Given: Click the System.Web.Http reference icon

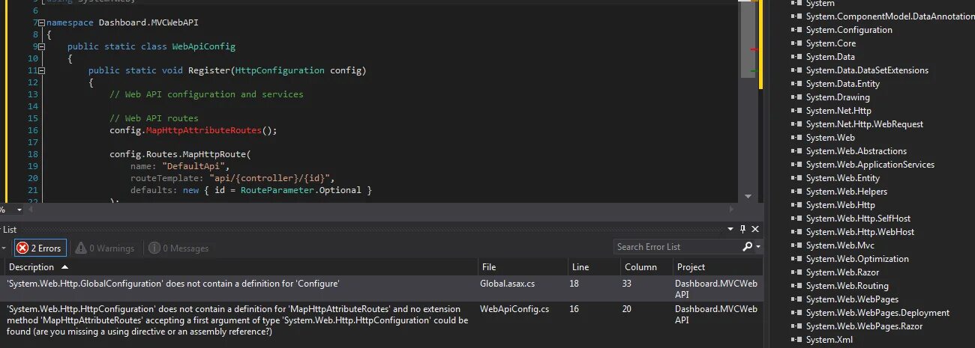Looking at the screenshot, I should pyautogui.click(x=796, y=205).
